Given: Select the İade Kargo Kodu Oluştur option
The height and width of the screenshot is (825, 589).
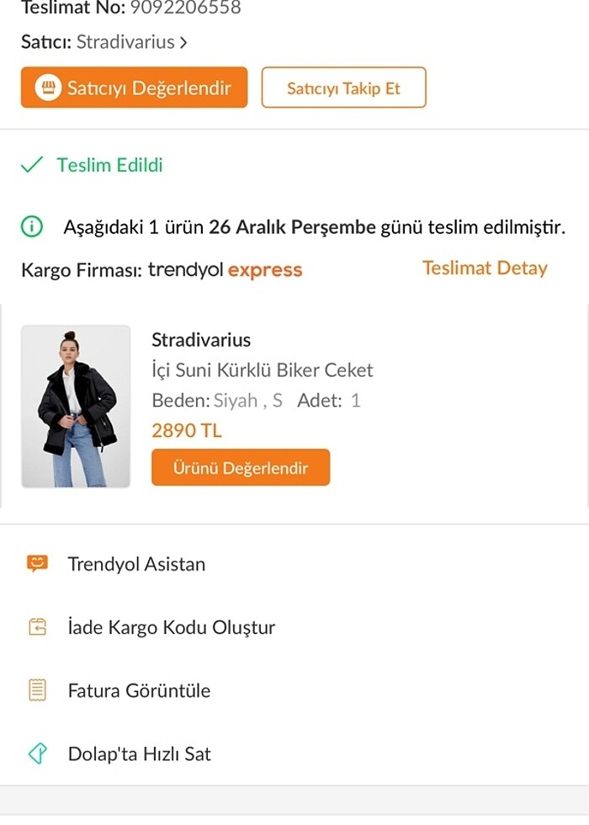Looking at the screenshot, I should click(x=171, y=627).
